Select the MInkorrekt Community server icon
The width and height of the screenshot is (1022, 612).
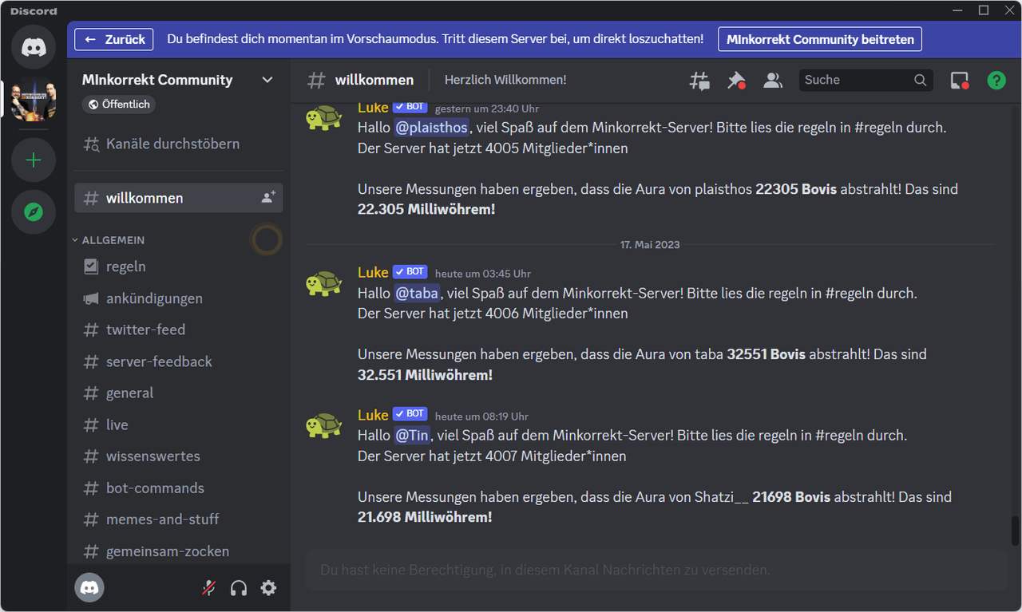(x=34, y=101)
